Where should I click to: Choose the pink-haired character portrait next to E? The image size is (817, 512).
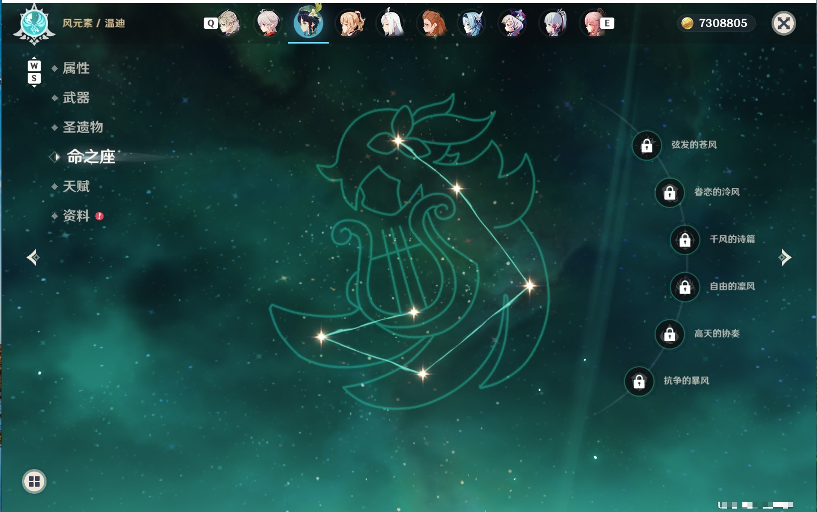[x=592, y=24]
